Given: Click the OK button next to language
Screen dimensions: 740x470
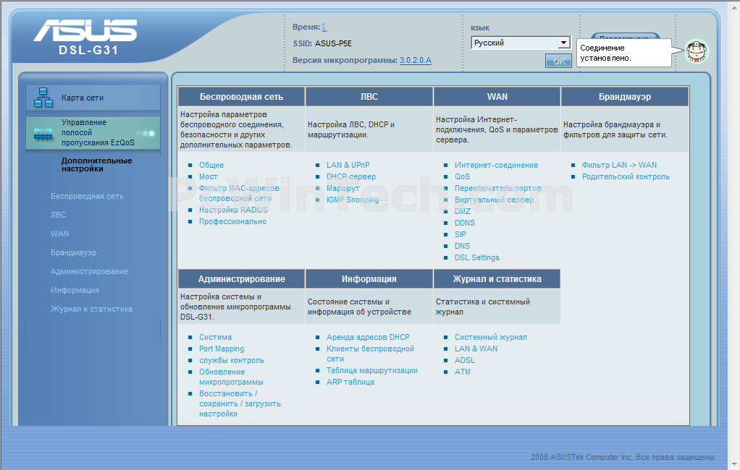Looking at the screenshot, I should coord(558,61).
